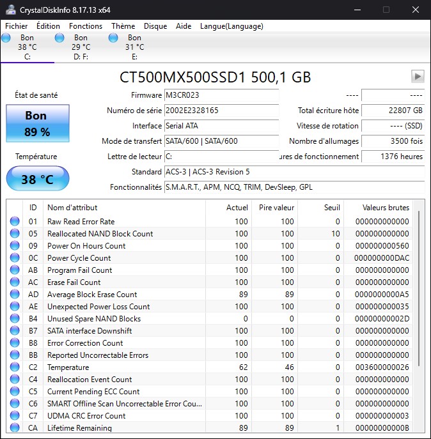Click the next disk arrow button
431x439 pixels.
tap(418, 76)
